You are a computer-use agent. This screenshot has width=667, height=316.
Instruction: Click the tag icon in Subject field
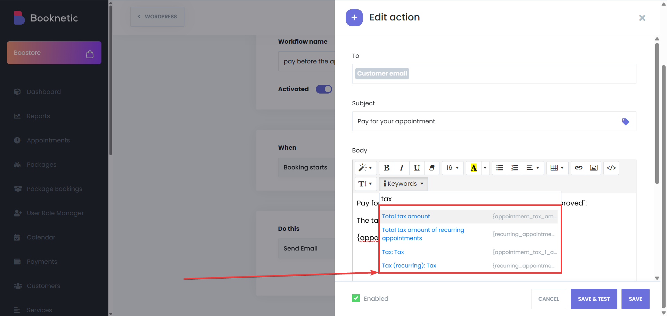(625, 122)
